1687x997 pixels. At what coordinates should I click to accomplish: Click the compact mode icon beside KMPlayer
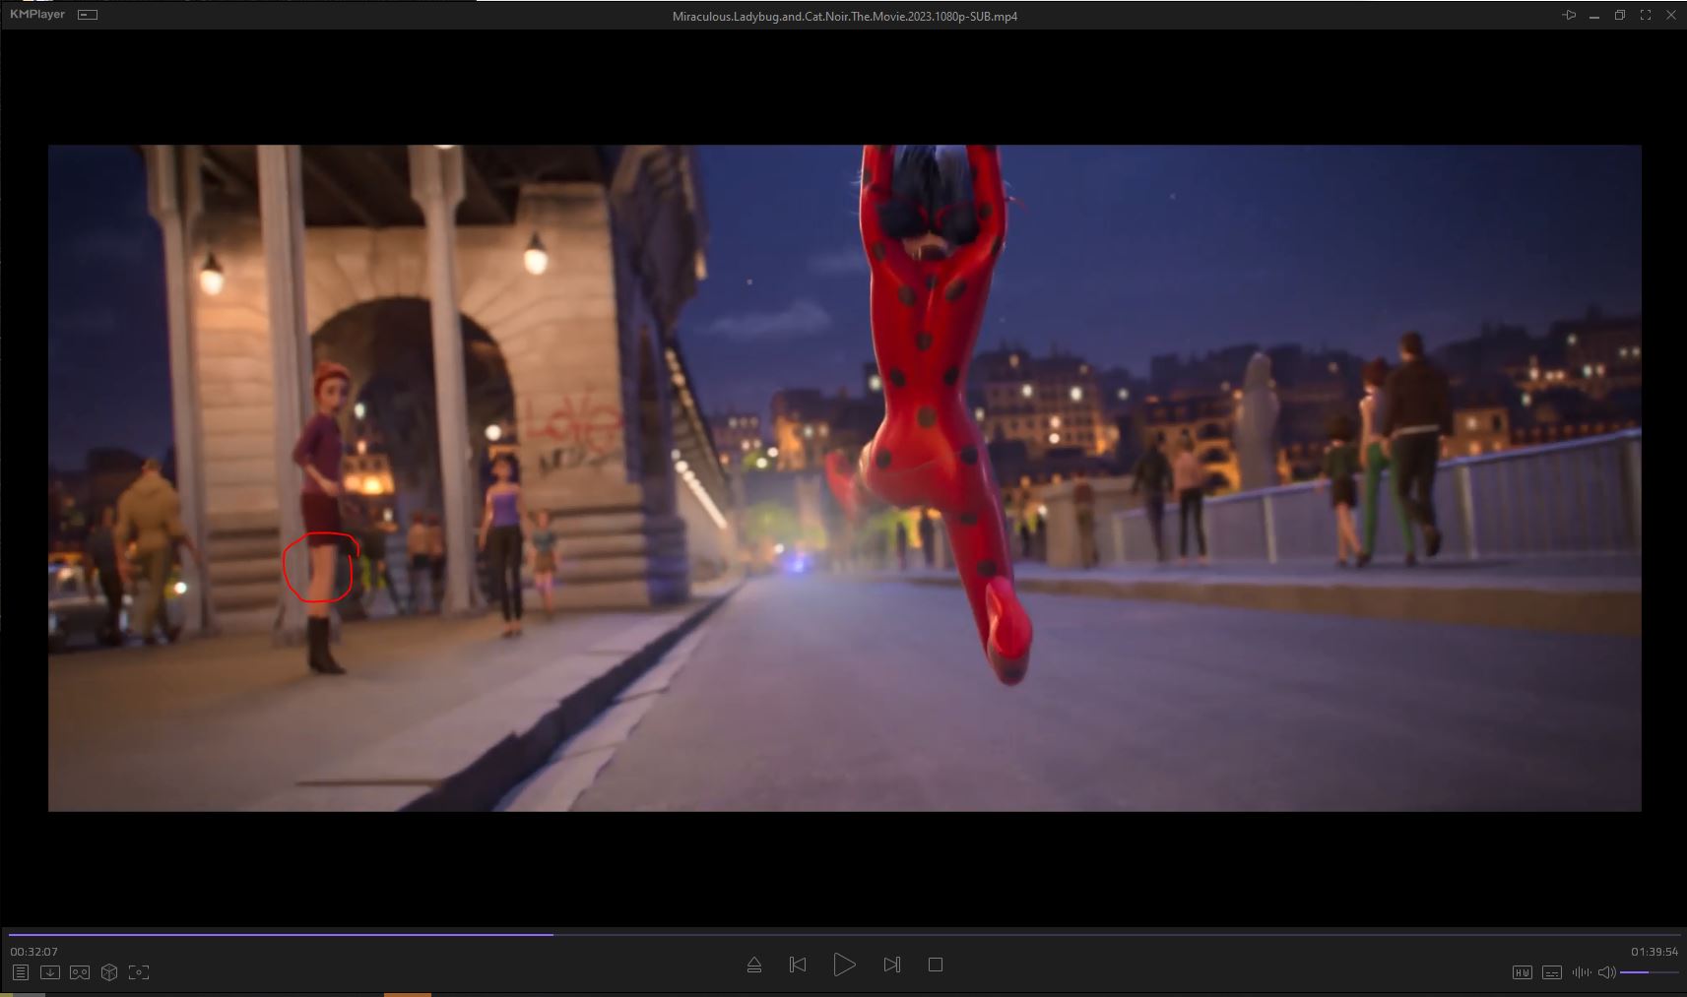88,15
